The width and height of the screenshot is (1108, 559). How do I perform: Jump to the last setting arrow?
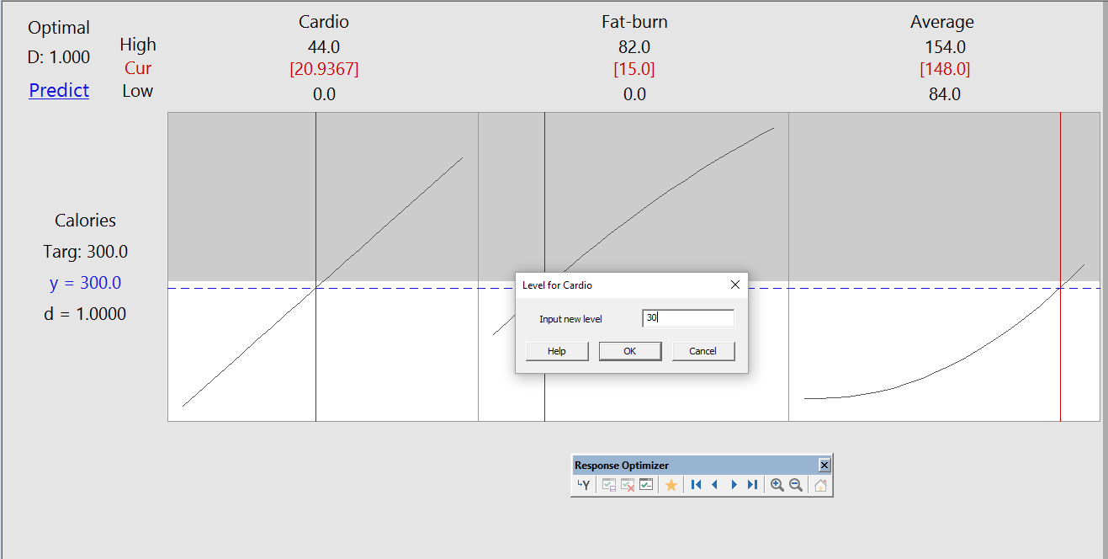(752, 485)
